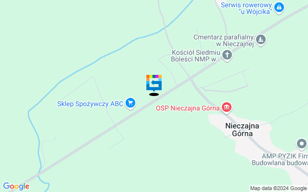Click the AMP PYZIK gray location pin
Image resolution: width=308 pixels, height=192 pixels.
(x=302, y=144)
